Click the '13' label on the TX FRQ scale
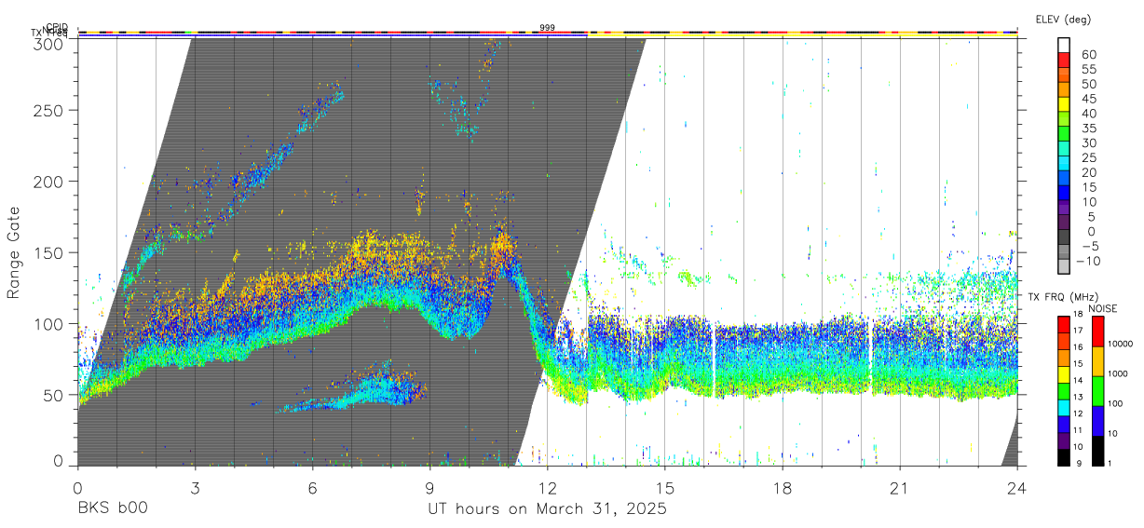The image size is (1144, 528). [1078, 397]
